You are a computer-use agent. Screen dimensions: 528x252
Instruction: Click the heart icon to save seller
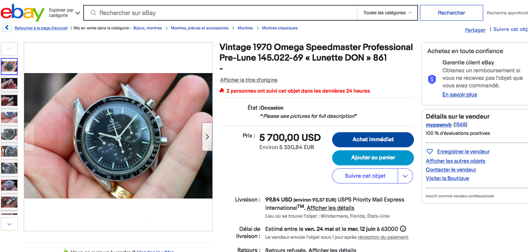point(430,151)
